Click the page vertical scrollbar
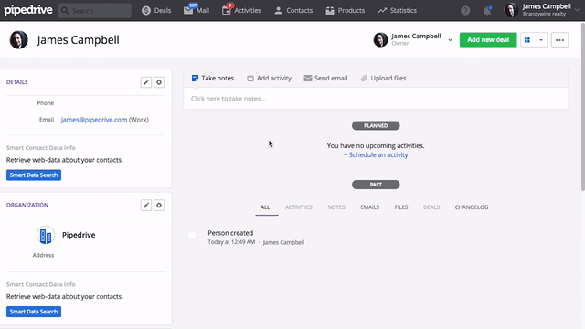The width and height of the screenshot is (585, 329). tap(583, 107)
